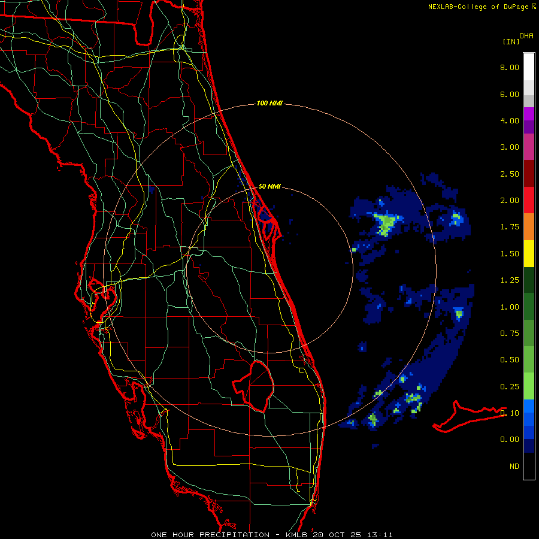Select the bright magenta swatch above 4.00
This screenshot has width=539, height=539.
click(x=529, y=114)
